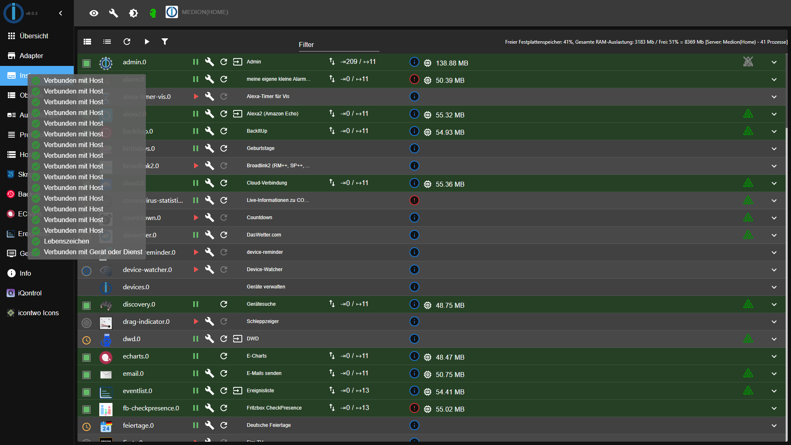This screenshot has height=445, width=791.
Task: Select the eventlist.0 instance name
Action: [x=137, y=391]
